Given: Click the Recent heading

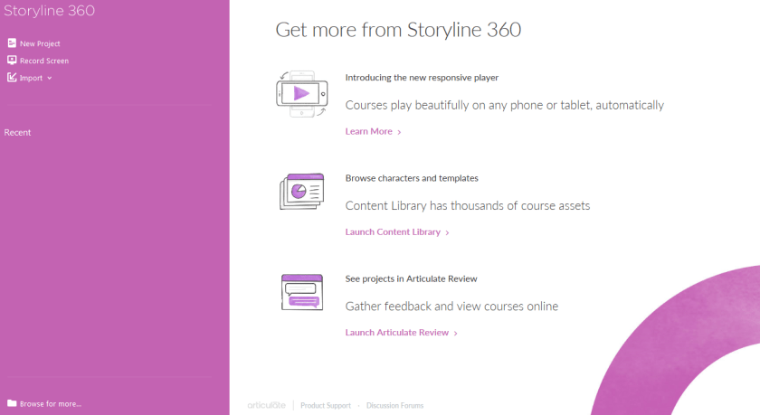Looking at the screenshot, I should pos(17,132).
